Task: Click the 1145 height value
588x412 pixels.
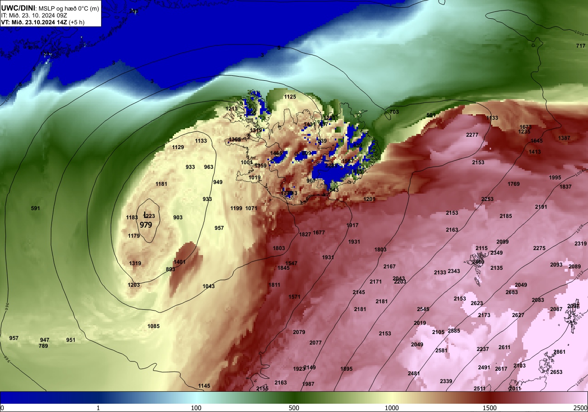Action: tap(204, 386)
